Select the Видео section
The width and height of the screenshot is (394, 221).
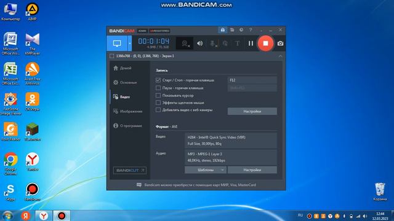[x=122, y=97]
